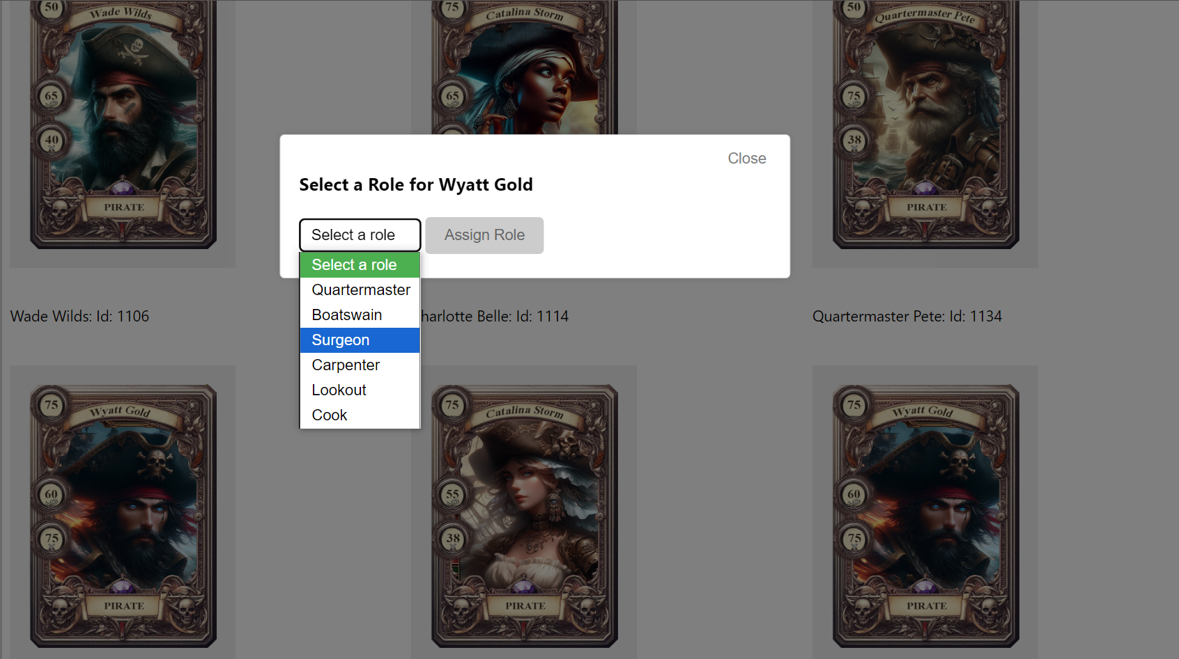Select the Carpenter role option

pos(360,365)
